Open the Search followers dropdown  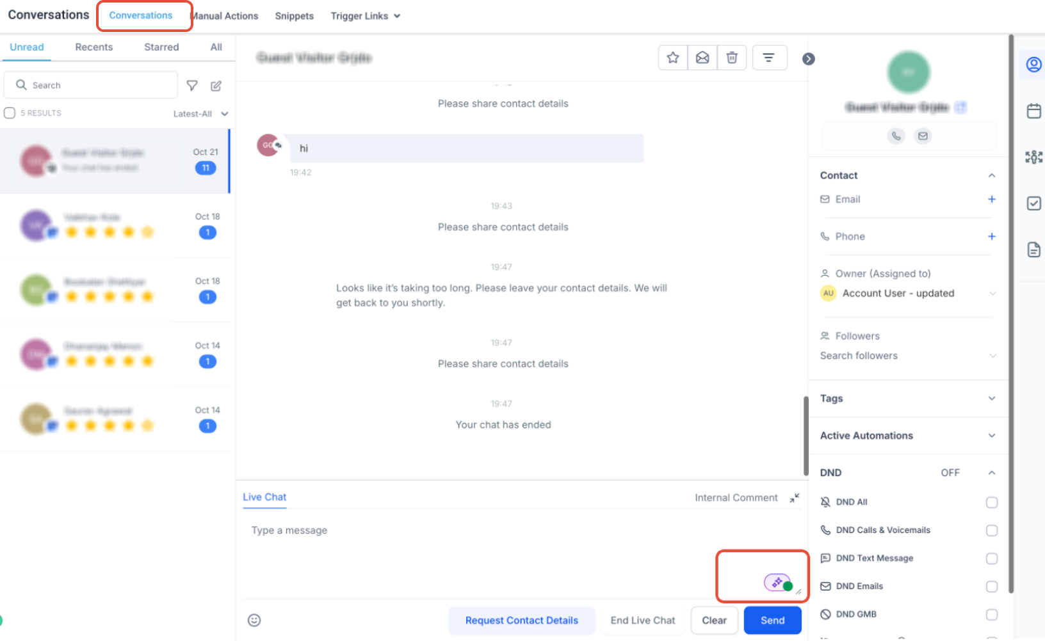click(909, 356)
